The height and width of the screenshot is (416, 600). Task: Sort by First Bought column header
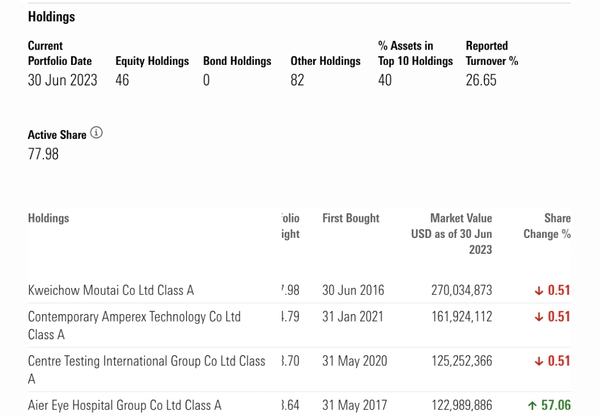[351, 218]
